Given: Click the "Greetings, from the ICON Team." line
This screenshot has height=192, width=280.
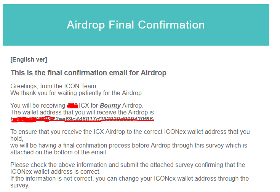Looking at the screenshot, I should 54,86.
